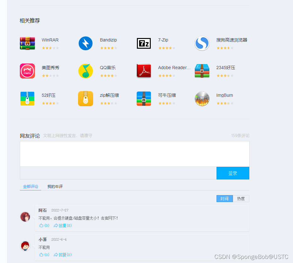Click the 可牛压缩 title link
Viewport: 293px width, 263px height.
[167, 95]
